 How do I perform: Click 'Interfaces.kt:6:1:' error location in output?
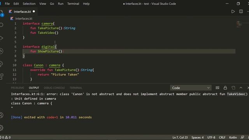28,94
